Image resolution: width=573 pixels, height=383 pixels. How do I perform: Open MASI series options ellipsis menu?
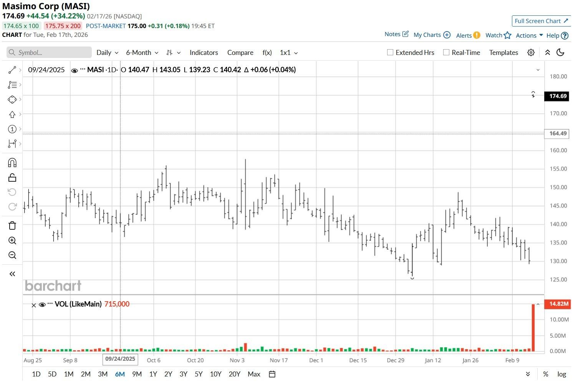pyautogui.click(x=83, y=70)
